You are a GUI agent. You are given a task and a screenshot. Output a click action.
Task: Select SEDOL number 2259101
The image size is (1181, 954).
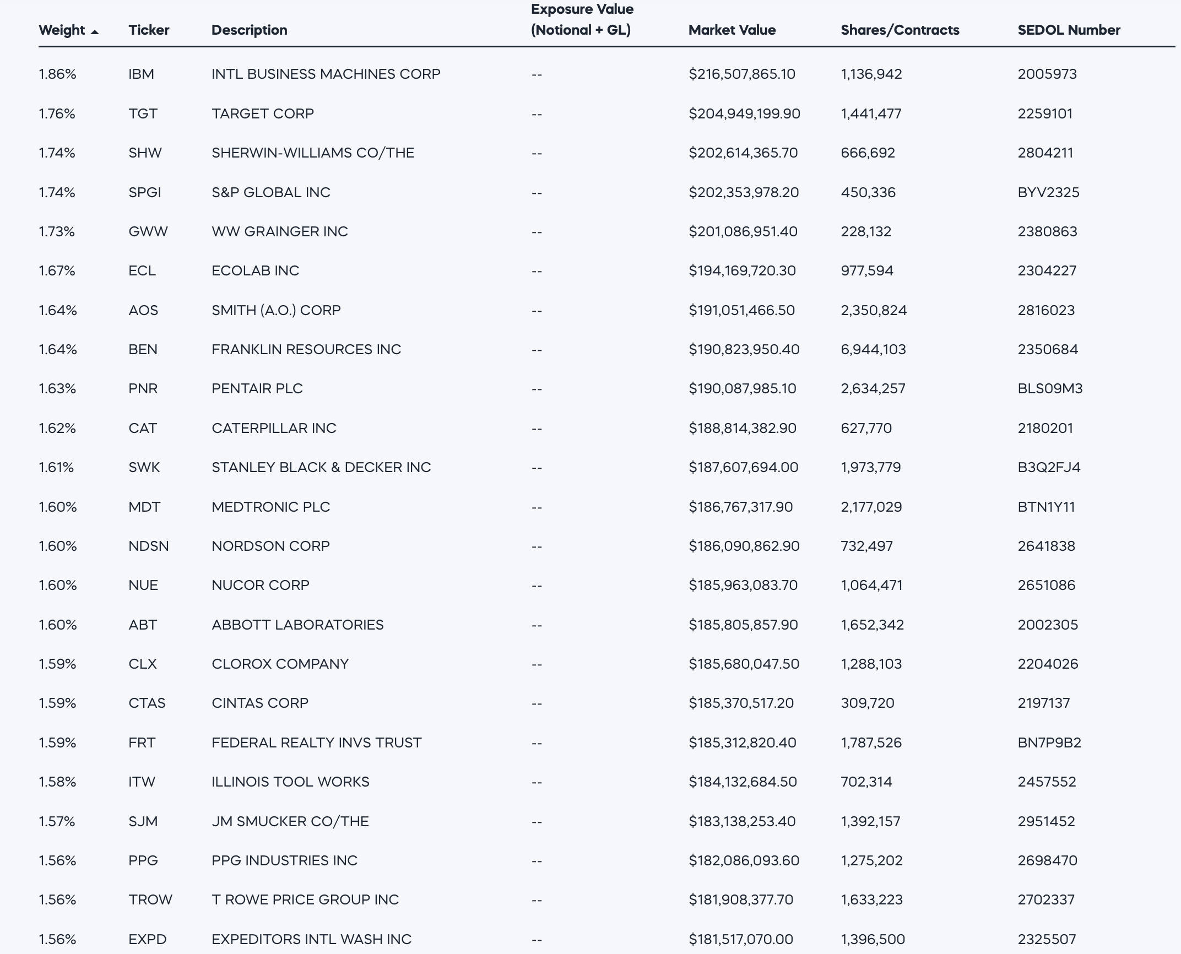click(x=1045, y=113)
